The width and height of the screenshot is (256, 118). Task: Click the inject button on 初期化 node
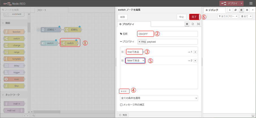[x=39, y=30]
